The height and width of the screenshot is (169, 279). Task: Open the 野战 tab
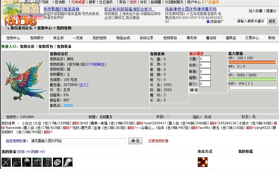272,38
